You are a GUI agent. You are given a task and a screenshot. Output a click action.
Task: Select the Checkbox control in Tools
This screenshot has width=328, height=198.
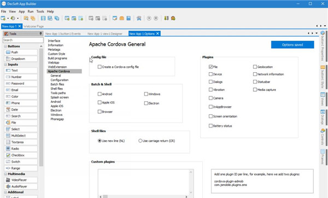click(21, 155)
